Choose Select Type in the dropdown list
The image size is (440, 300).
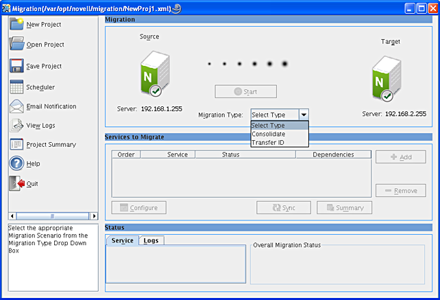[x=280, y=126]
